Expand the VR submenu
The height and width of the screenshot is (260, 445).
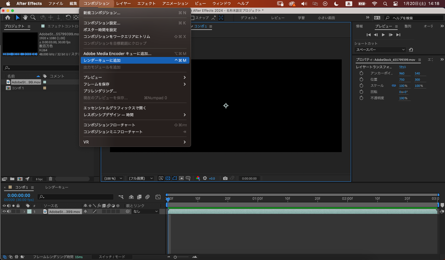tap(135, 142)
